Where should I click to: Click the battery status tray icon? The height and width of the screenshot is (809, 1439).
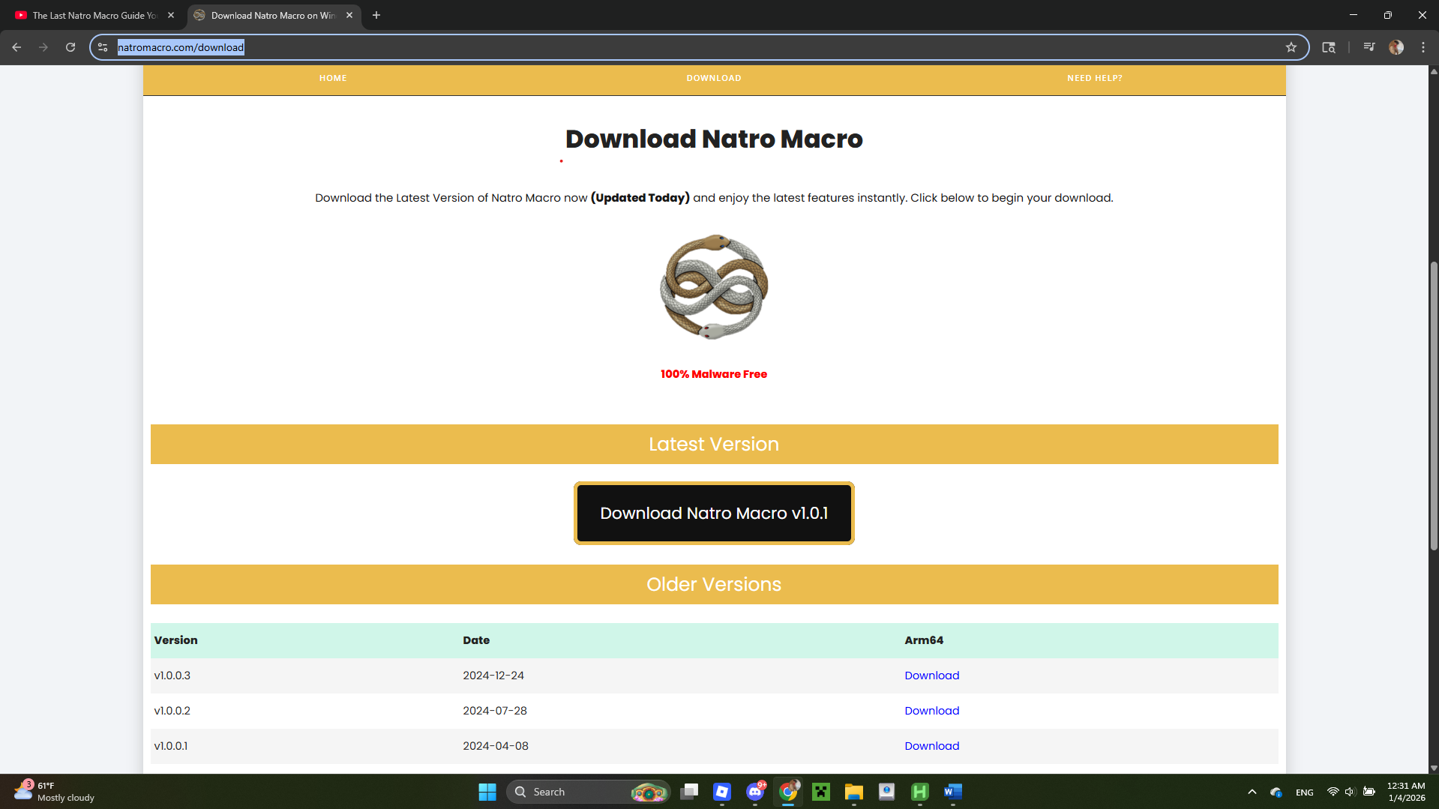coord(1369,792)
